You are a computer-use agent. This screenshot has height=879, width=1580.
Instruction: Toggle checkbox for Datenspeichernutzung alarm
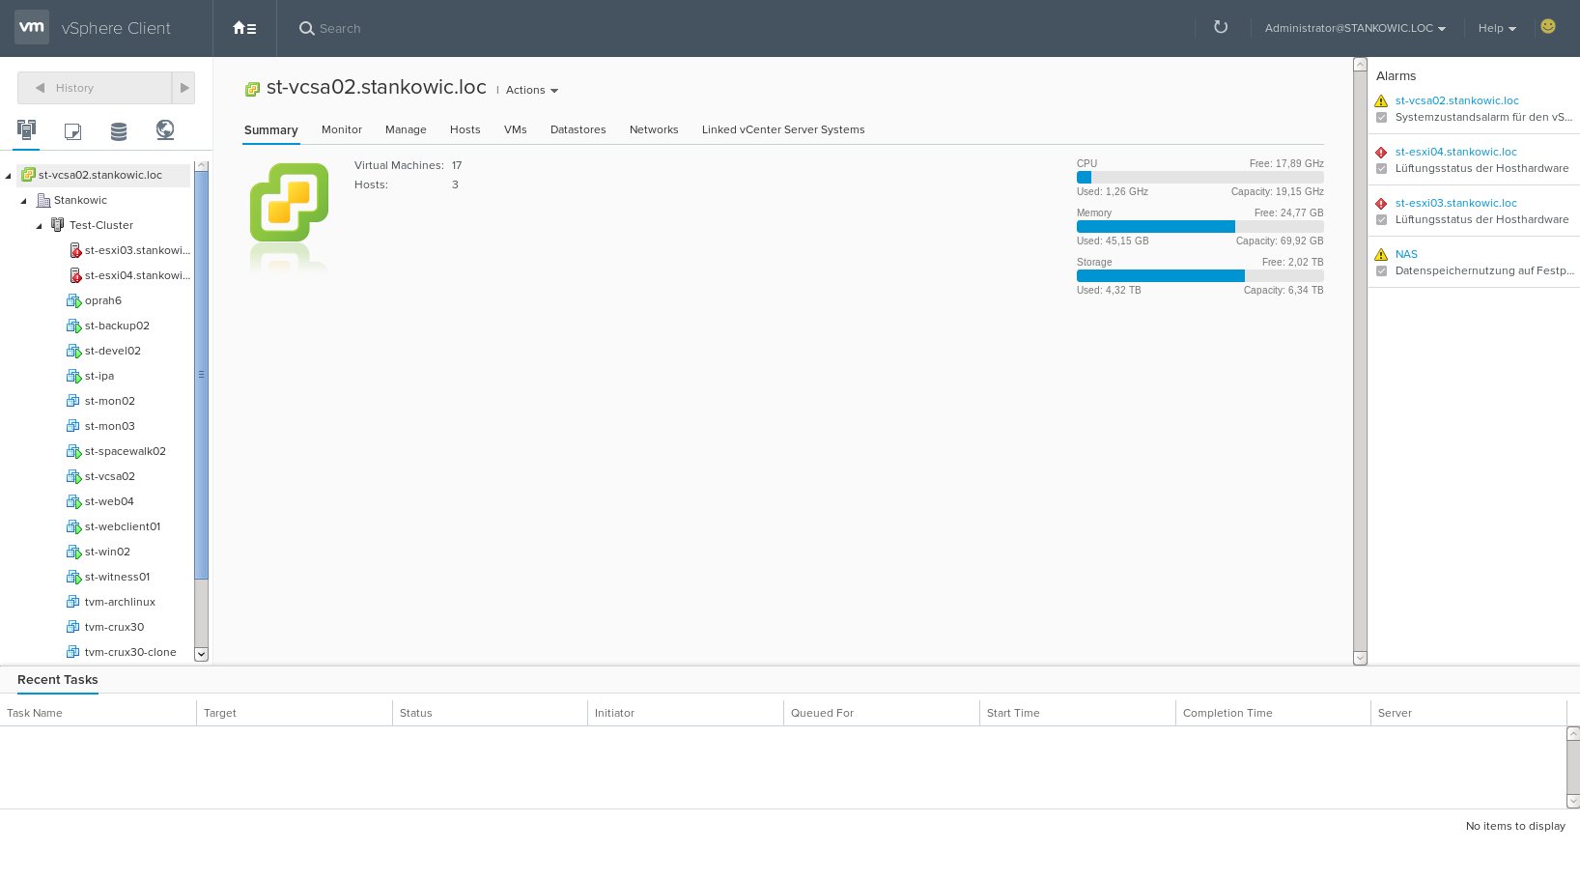click(1381, 271)
